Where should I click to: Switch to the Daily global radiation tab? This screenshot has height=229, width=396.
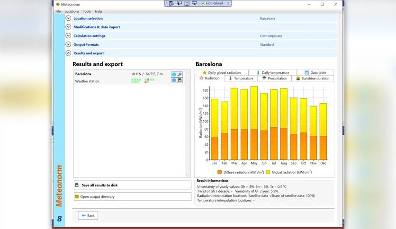pyautogui.click(x=222, y=72)
